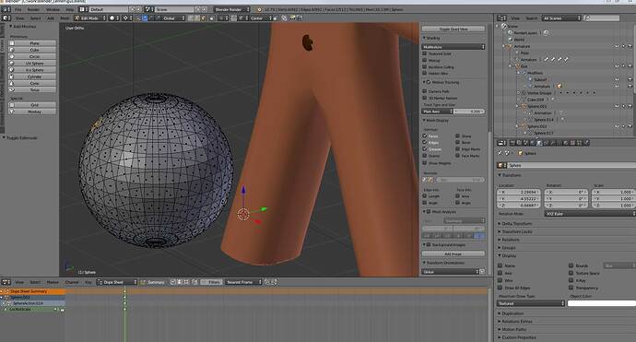Open the Nearest Frame snapping dropdown

(243, 282)
